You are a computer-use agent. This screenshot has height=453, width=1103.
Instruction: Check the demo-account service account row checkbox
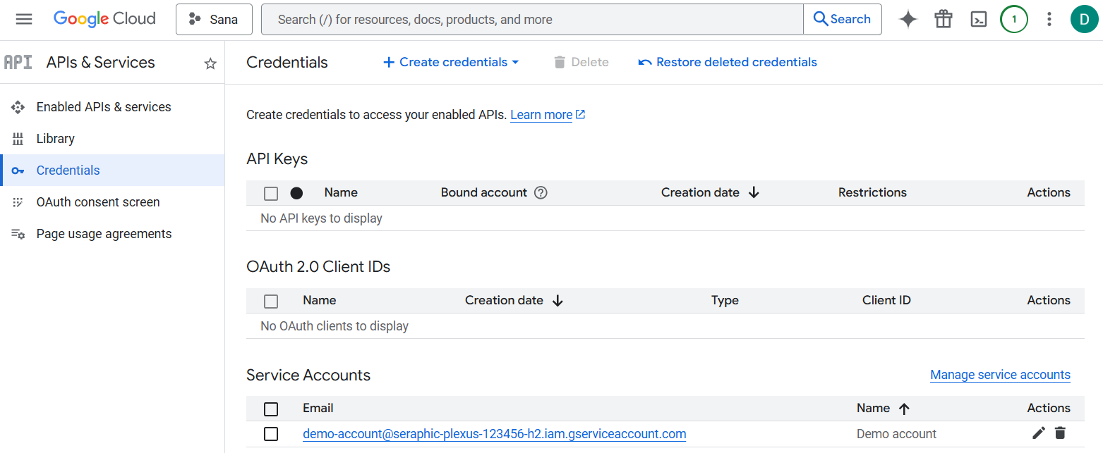point(271,434)
